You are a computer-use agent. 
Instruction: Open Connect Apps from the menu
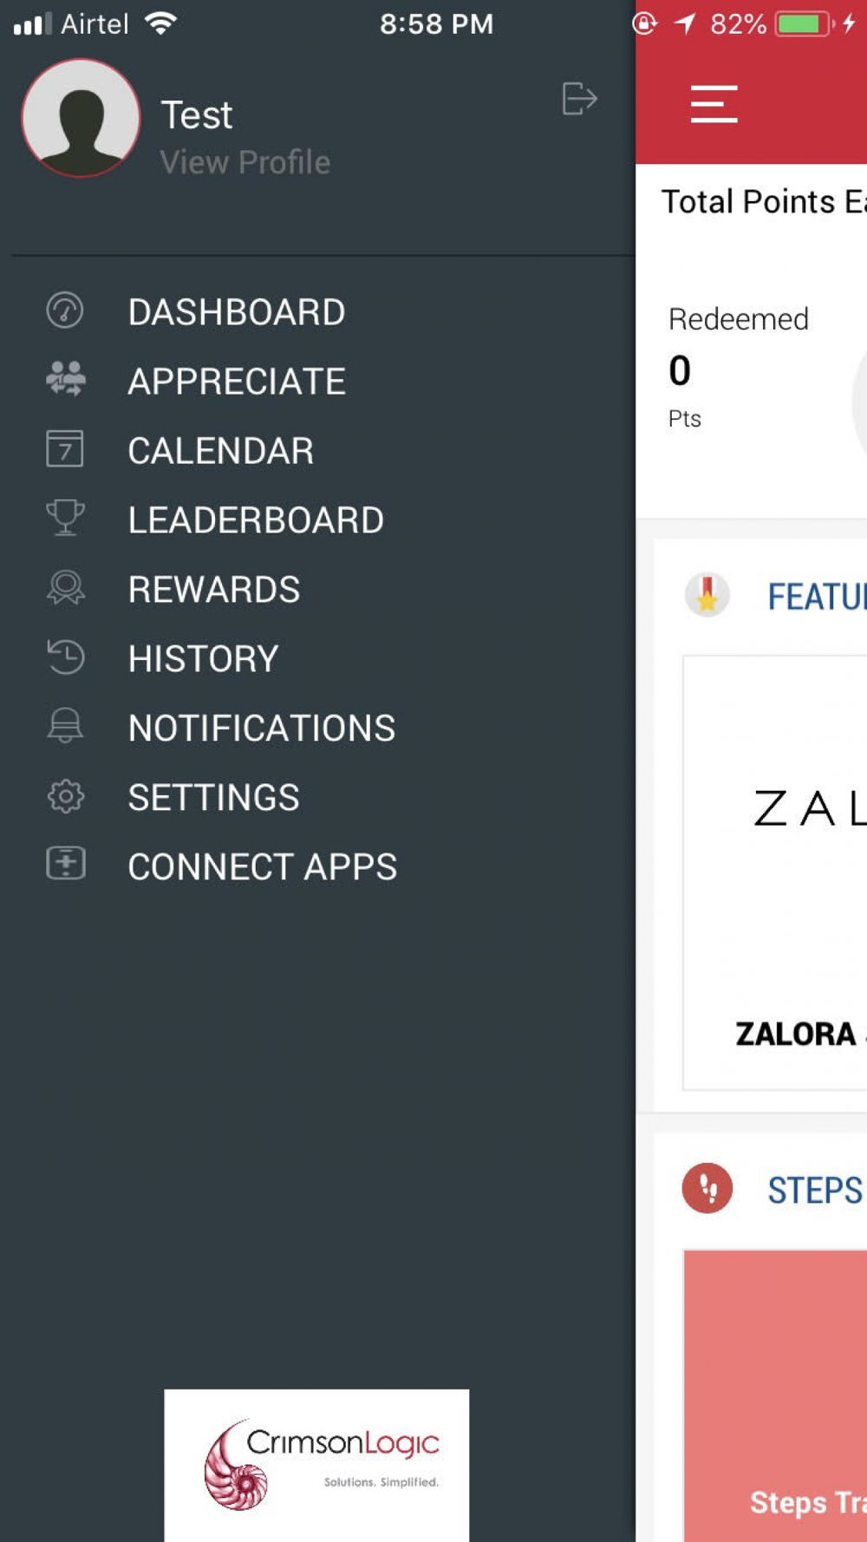tap(262, 867)
